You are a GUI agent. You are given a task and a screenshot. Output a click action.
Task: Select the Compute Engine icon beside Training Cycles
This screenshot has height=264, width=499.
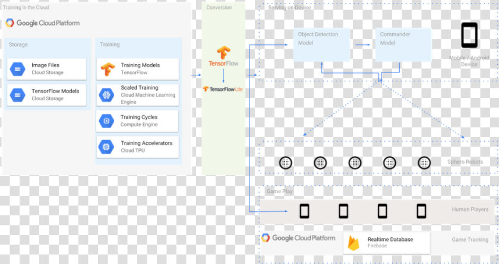pos(106,120)
